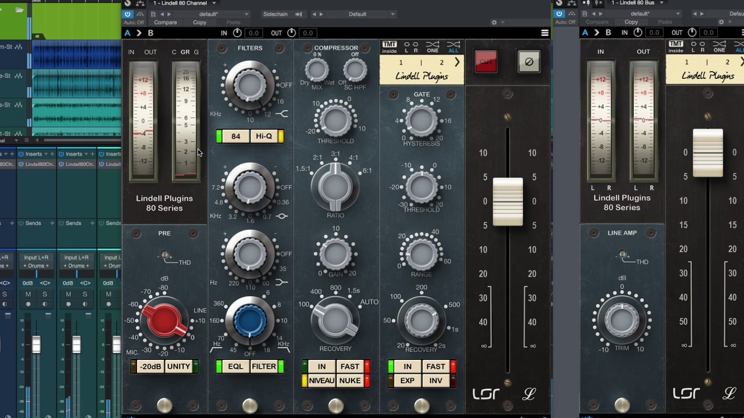Select the B state in Bus plugin

[x=609, y=33]
